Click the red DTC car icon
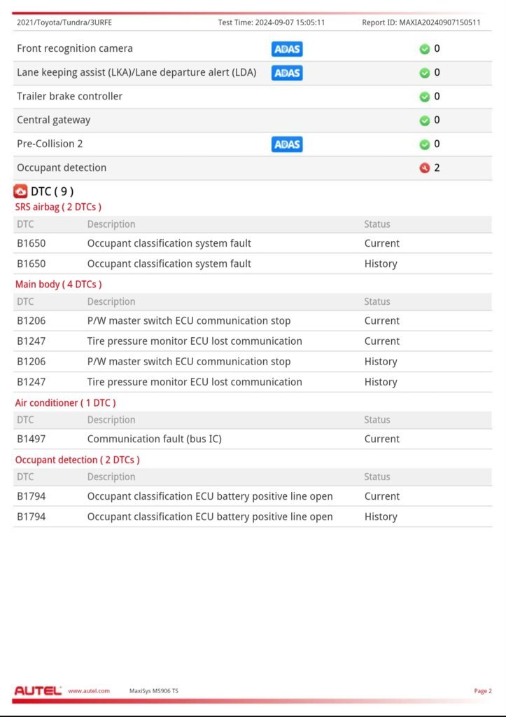 (x=20, y=191)
